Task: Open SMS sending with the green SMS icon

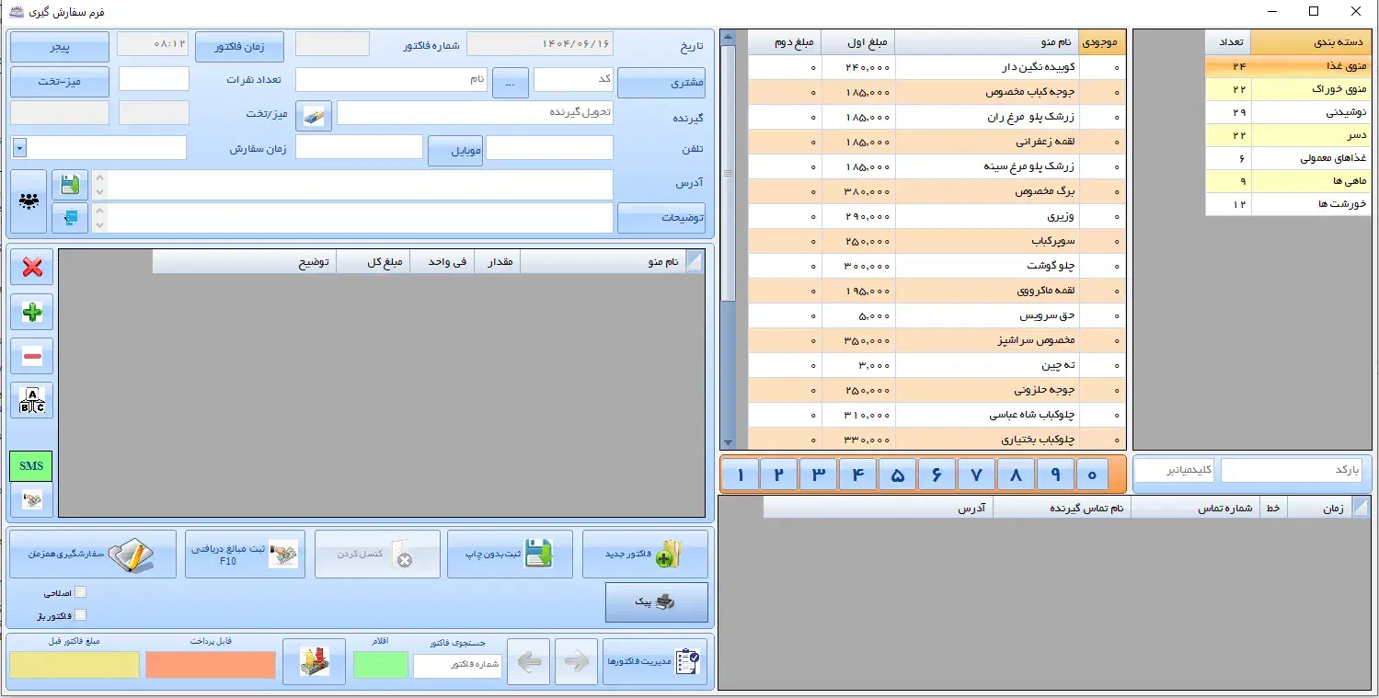Action: click(30, 466)
